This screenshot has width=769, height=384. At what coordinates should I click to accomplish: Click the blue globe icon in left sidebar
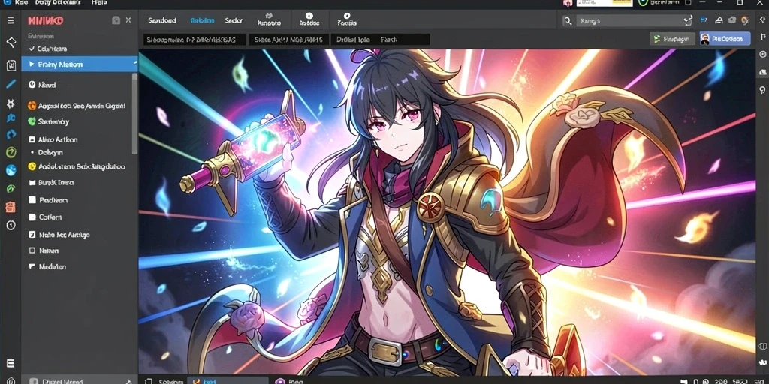tap(11, 170)
